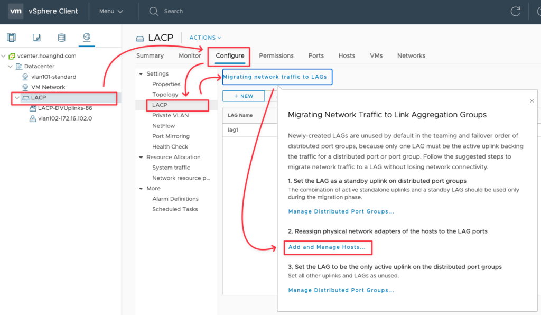Open Port Mirroring settings
The width and height of the screenshot is (541, 315).
[x=171, y=136]
